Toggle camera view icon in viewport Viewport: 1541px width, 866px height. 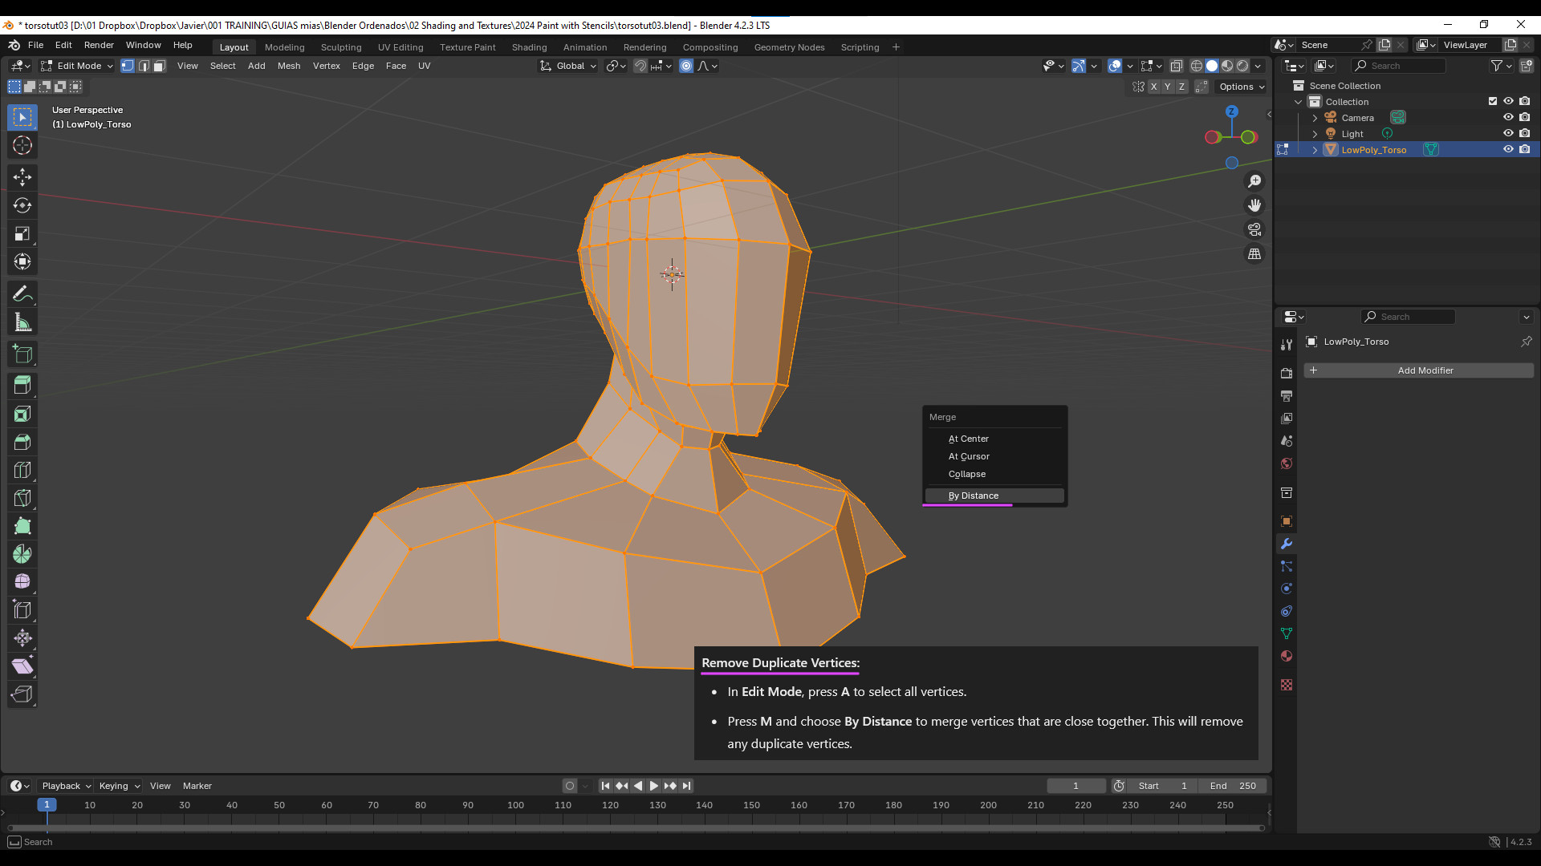pyautogui.click(x=1254, y=229)
